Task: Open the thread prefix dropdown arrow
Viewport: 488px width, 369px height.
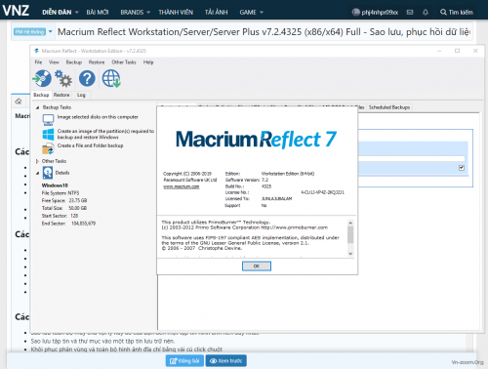Action: click(51, 31)
